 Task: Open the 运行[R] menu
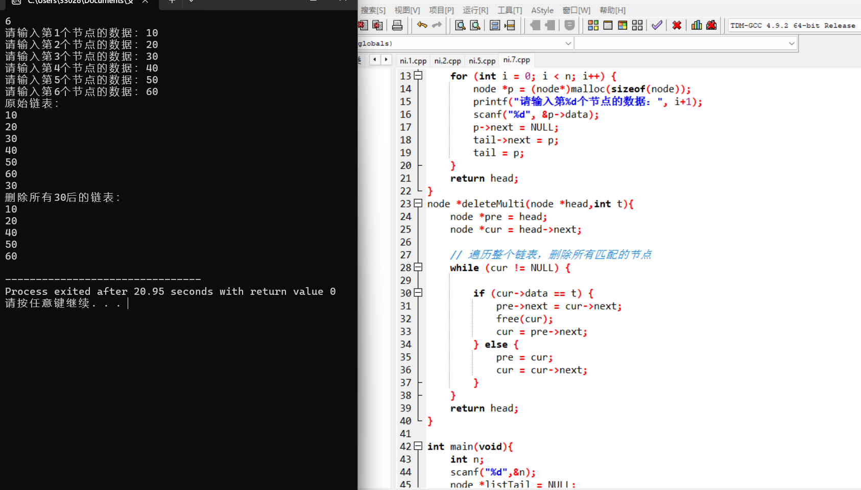click(x=475, y=10)
